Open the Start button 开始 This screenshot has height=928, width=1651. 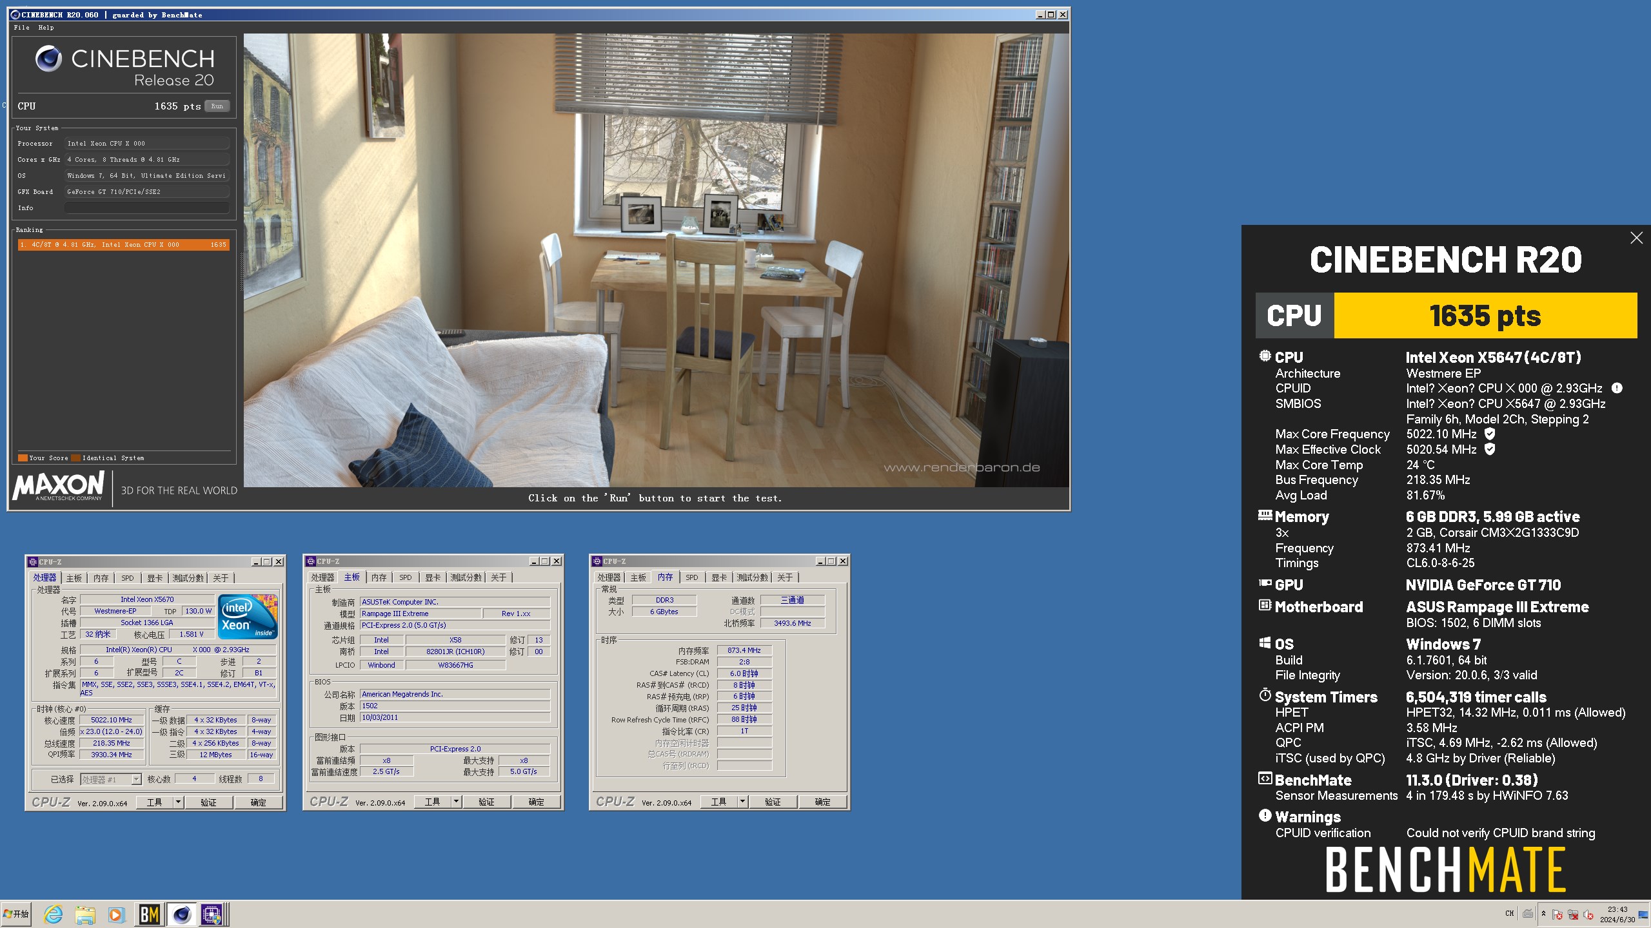pos(16,914)
